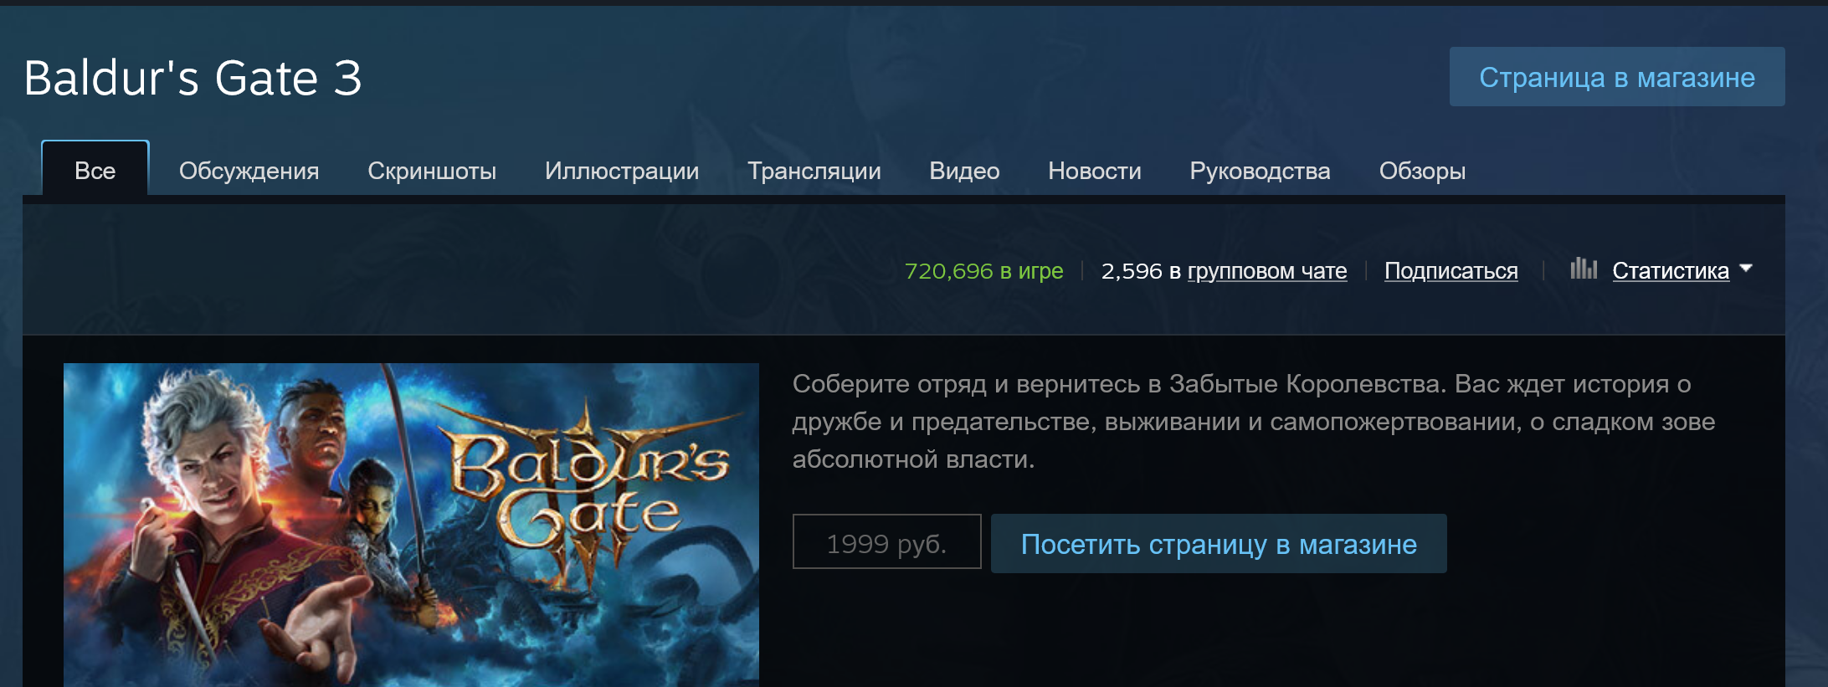Select the Руководства tab
This screenshot has height=687, width=1828.
pos(1260,171)
